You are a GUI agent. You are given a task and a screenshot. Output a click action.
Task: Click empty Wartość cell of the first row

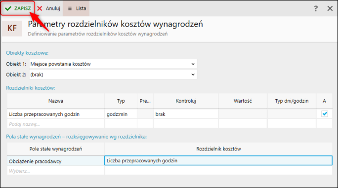coord(243,114)
